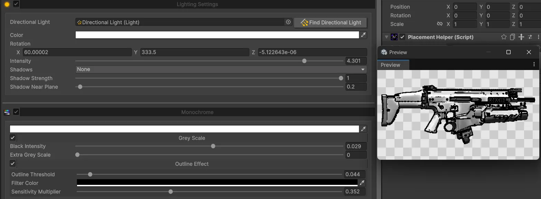This screenshot has width=541, height=199.
Task: Collapse the Placement Helper script component
Action: click(x=386, y=37)
